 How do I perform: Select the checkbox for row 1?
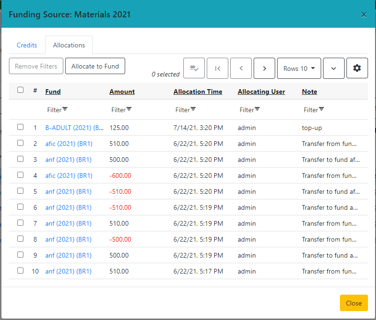pyautogui.click(x=20, y=127)
